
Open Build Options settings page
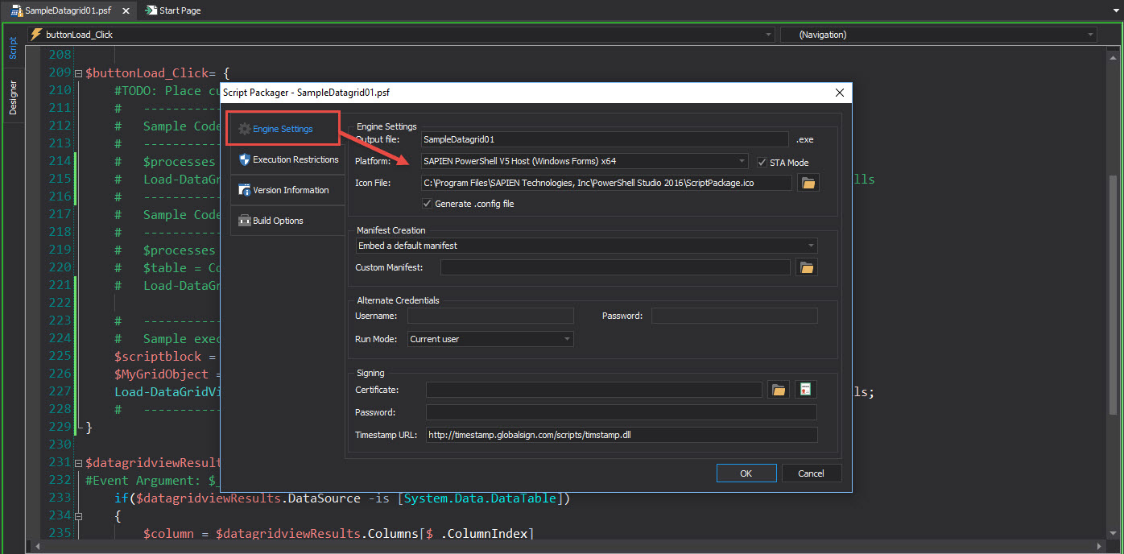pyautogui.click(x=288, y=221)
